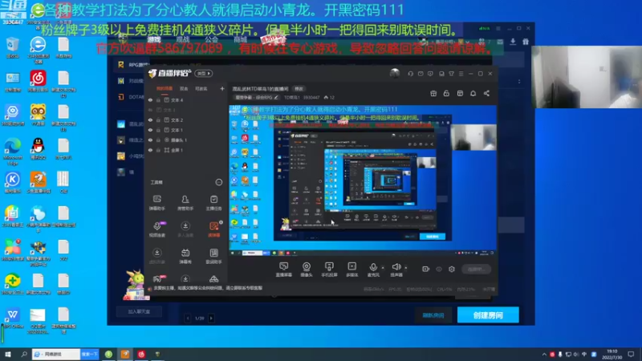Switch to the first scene tab
This screenshot has height=361, width=642.
165,88
